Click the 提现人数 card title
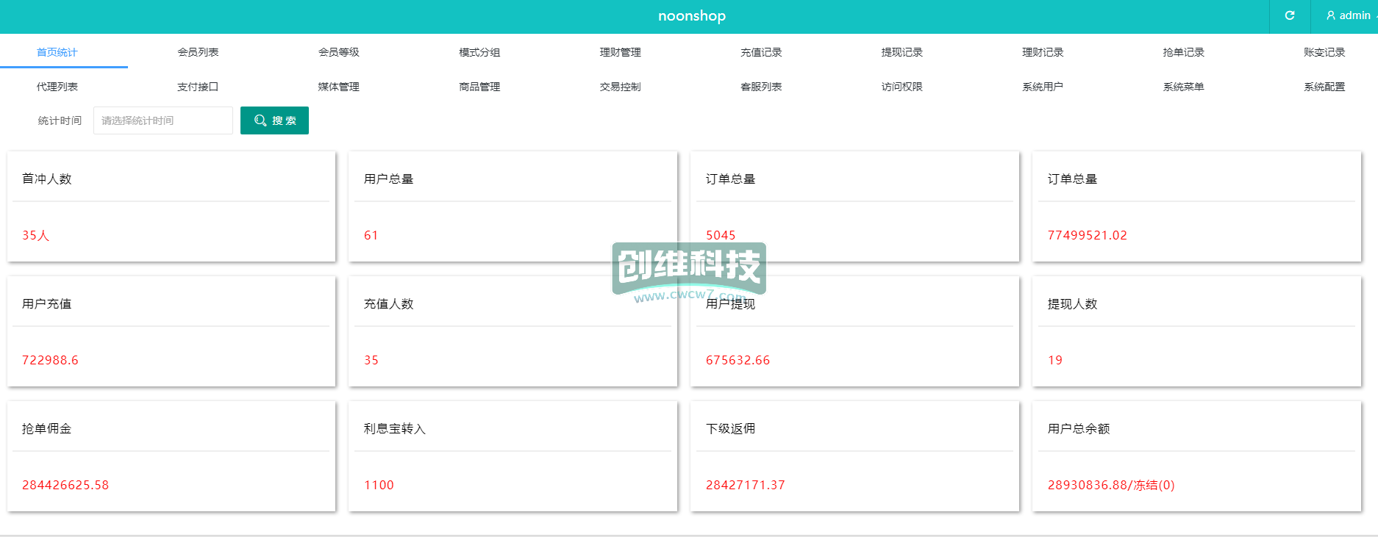This screenshot has height=537, width=1378. click(x=1072, y=304)
